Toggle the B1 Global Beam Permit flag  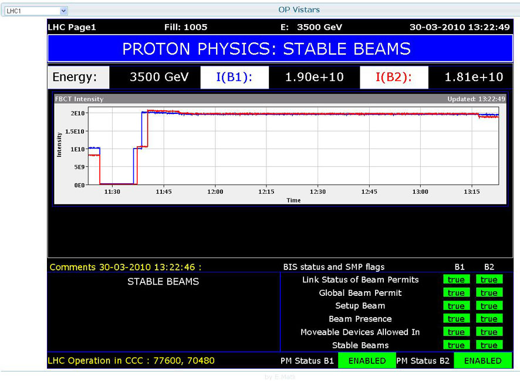pyautogui.click(x=456, y=292)
